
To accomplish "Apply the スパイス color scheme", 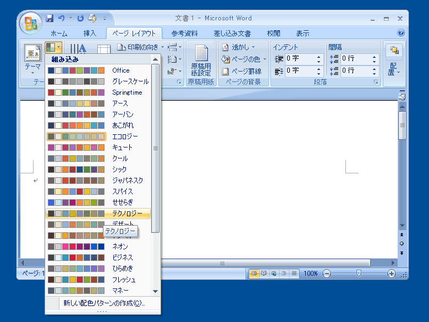I will click(x=98, y=191).
